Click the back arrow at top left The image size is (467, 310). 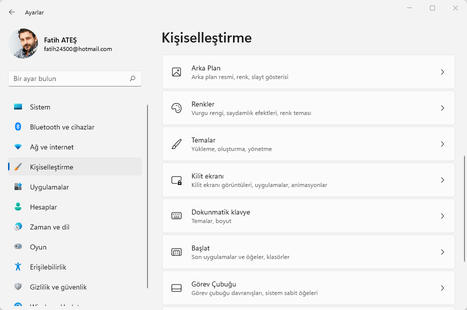[11, 12]
